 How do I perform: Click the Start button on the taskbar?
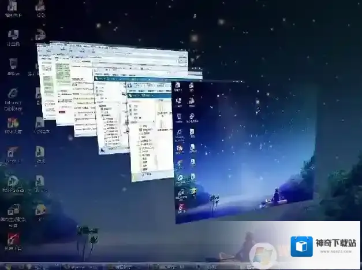coord(8,266)
